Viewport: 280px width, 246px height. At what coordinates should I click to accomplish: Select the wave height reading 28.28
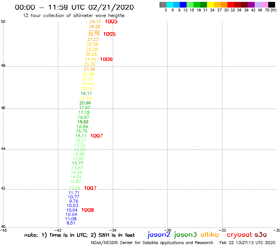95,26
